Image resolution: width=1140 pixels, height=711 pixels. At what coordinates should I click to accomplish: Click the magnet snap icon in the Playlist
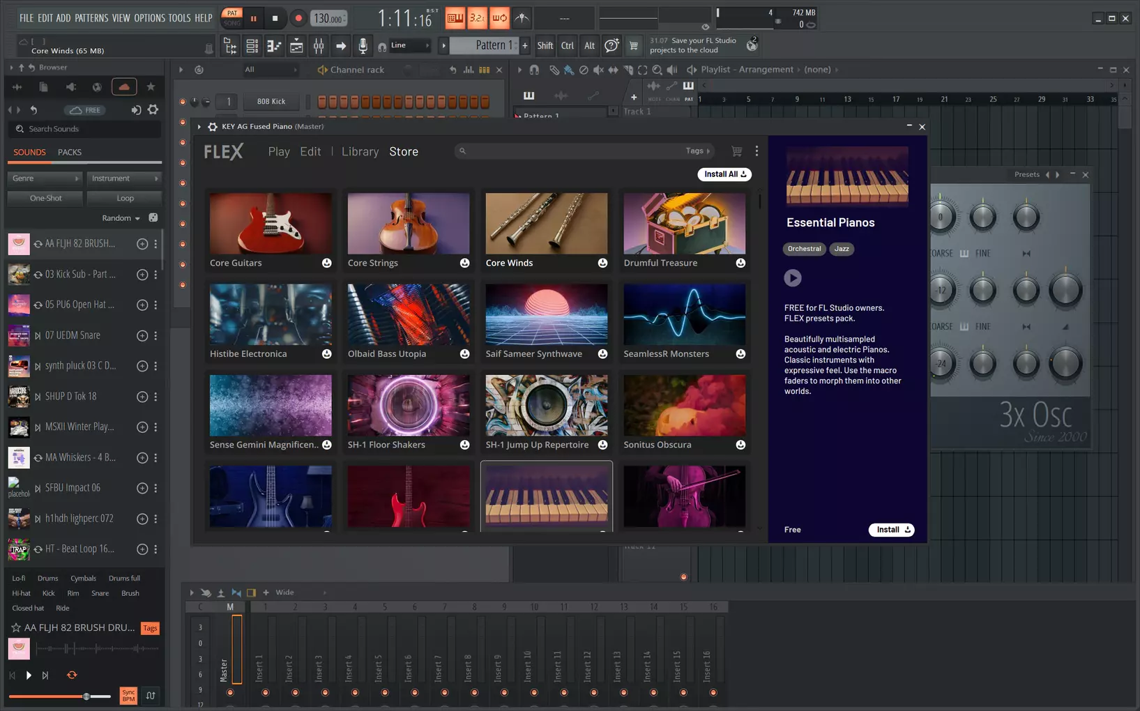[x=534, y=70]
